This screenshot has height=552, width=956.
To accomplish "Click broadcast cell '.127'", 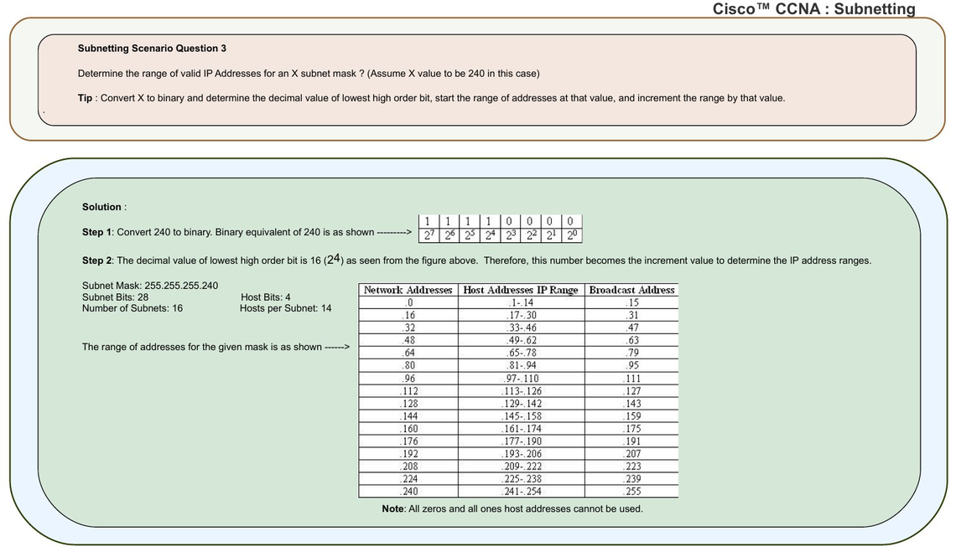I will [631, 391].
